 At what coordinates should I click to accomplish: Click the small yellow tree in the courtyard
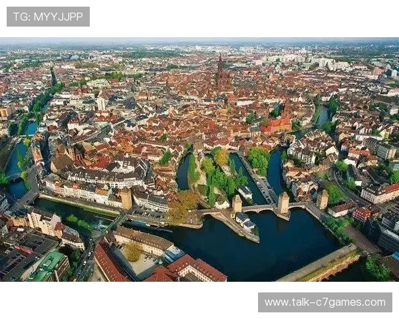[133, 252]
